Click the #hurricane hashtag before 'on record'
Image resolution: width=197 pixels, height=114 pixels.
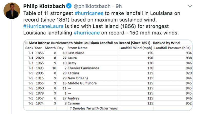click(x=86, y=33)
